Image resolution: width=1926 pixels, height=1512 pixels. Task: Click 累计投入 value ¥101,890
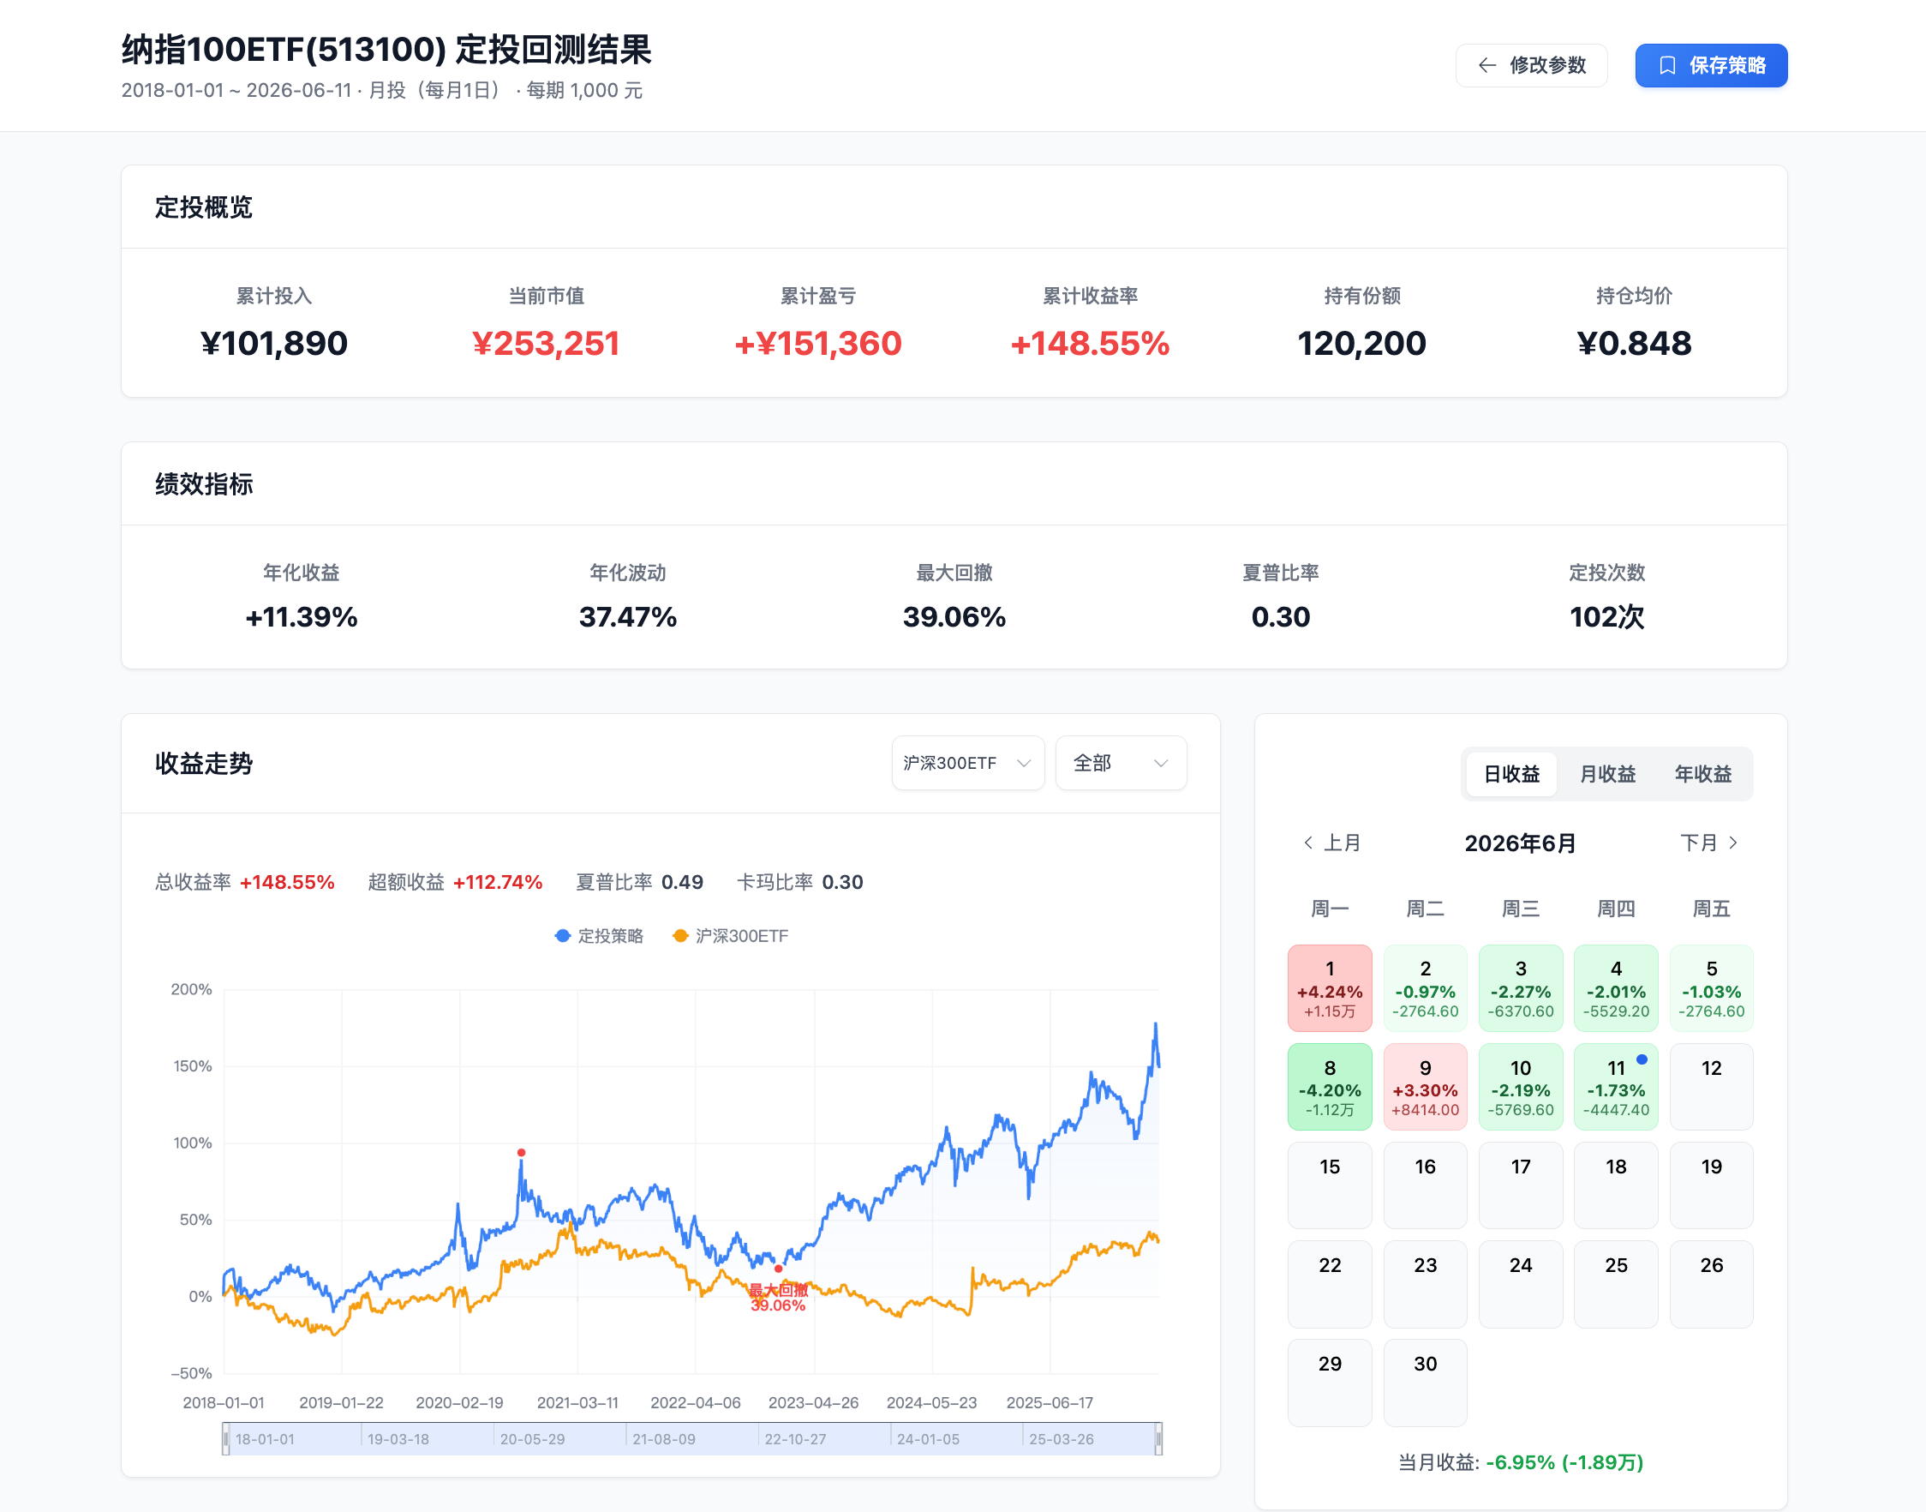[274, 344]
